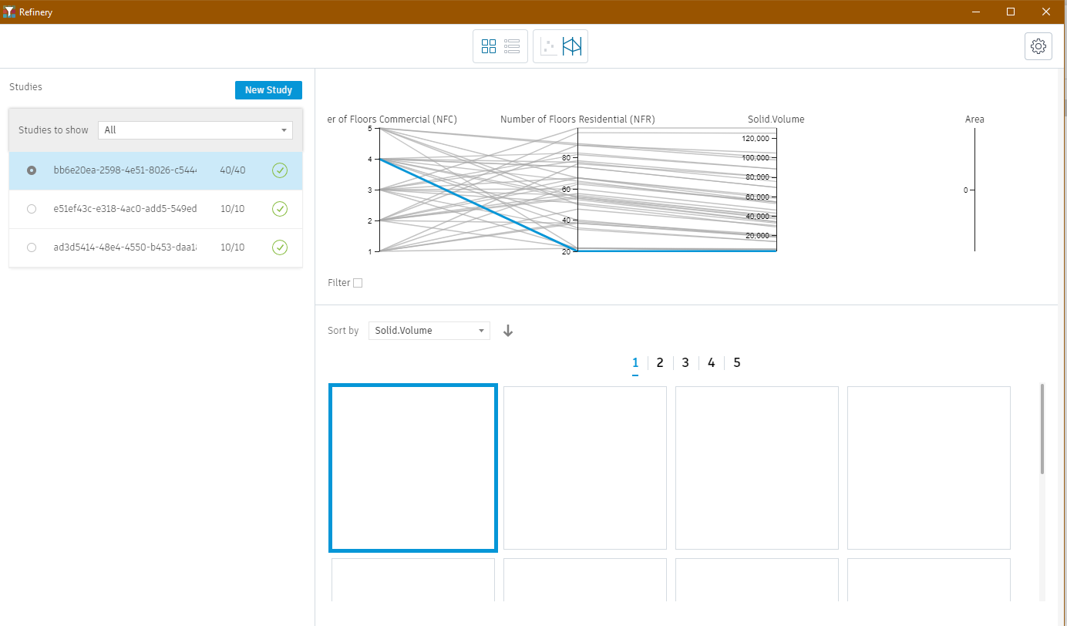Select the fourth thumbnail in the top row
This screenshot has height=626, width=1067.
pos(929,468)
